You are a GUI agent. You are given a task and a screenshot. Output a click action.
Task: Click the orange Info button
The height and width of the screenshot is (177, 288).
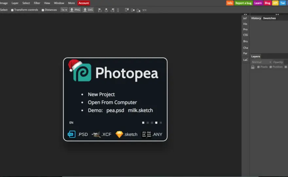pos(230,3)
